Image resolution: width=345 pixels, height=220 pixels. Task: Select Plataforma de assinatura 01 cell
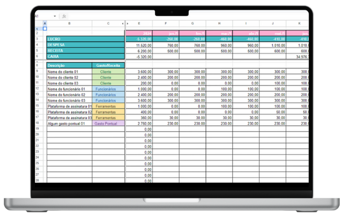coord(69,106)
